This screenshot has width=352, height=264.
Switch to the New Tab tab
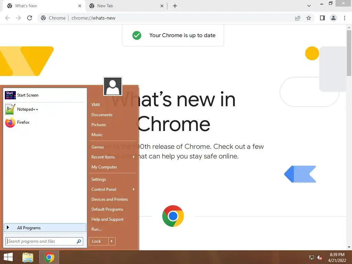pos(126,6)
